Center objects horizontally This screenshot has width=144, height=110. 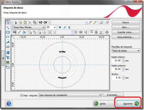pos(81,32)
